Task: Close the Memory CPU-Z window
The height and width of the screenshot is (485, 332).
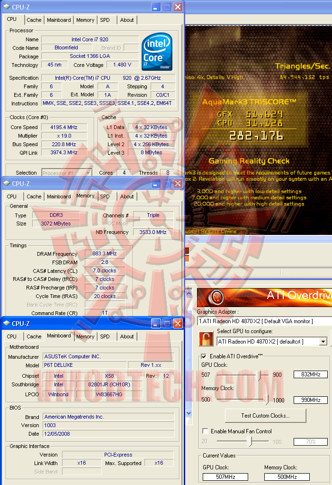Action: (x=178, y=184)
